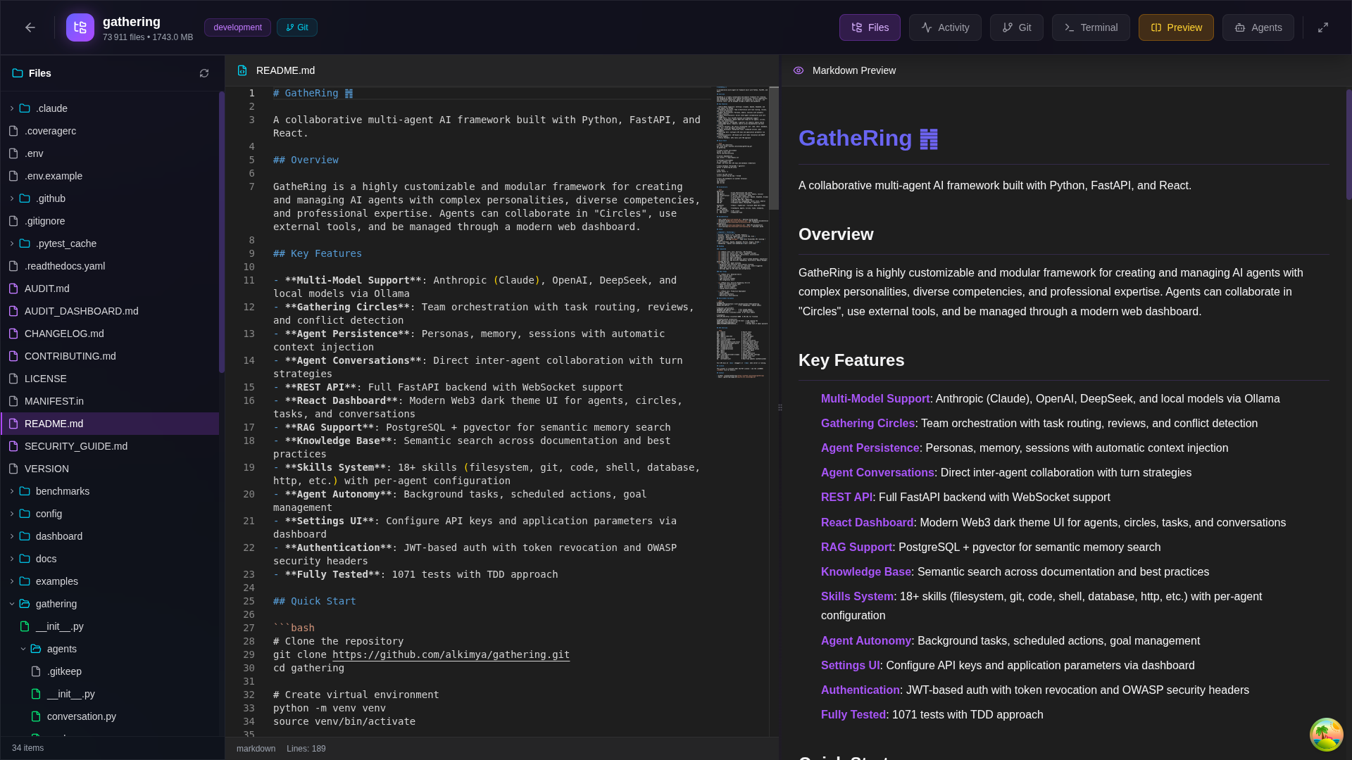Viewport: 1352px width, 760px height.
Task: Place cursor on editor line 1 heading
Action: click(313, 93)
